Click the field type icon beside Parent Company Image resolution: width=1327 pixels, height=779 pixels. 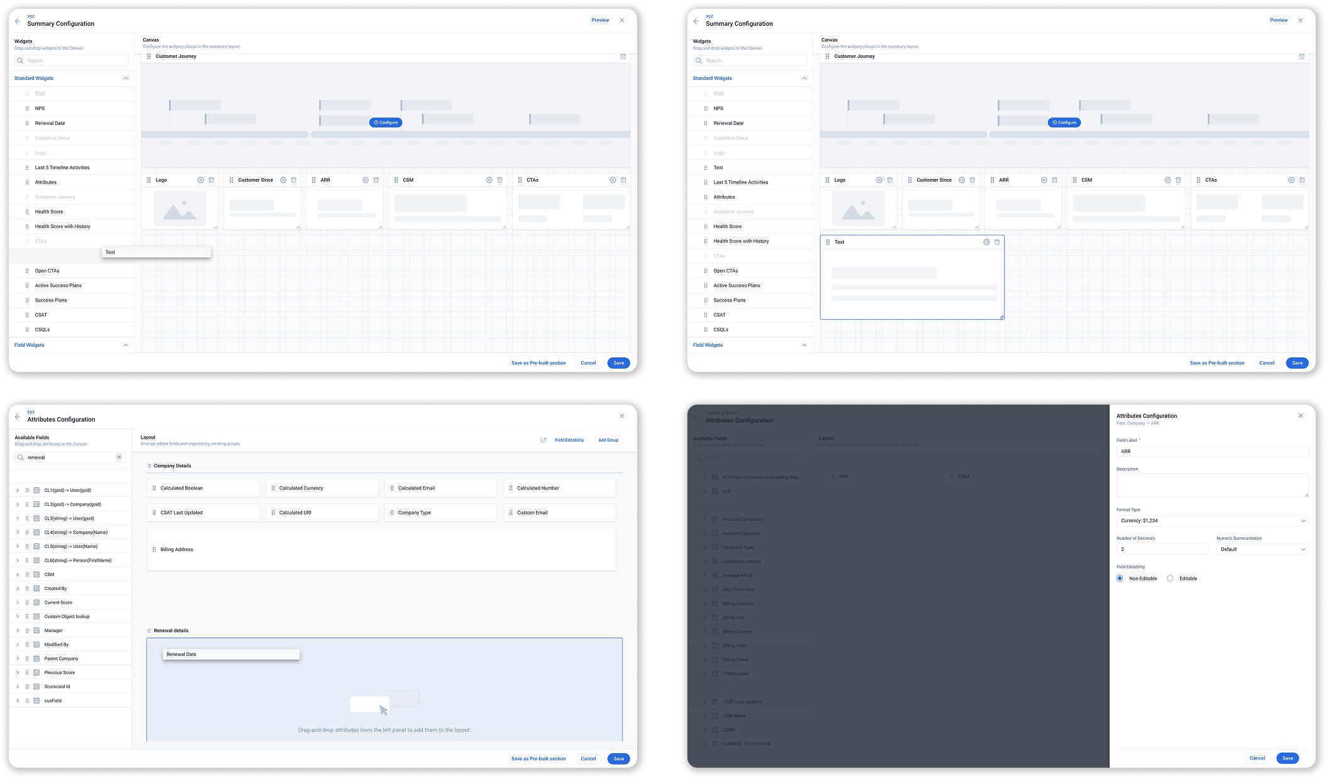[x=36, y=659]
